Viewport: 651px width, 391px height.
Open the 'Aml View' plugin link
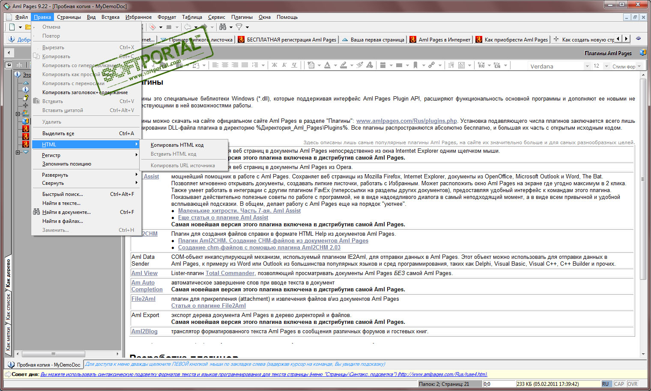point(144,273)
